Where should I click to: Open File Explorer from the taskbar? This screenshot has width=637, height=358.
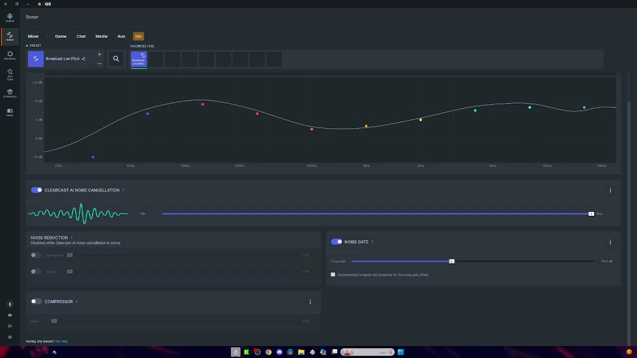301,352
